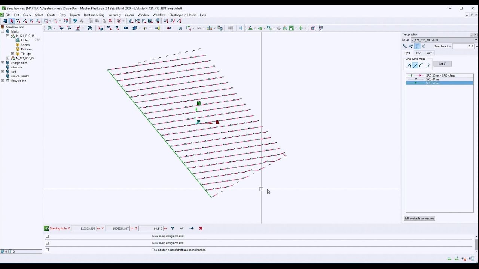Expand the cad tree node

(x=3, y=72)
